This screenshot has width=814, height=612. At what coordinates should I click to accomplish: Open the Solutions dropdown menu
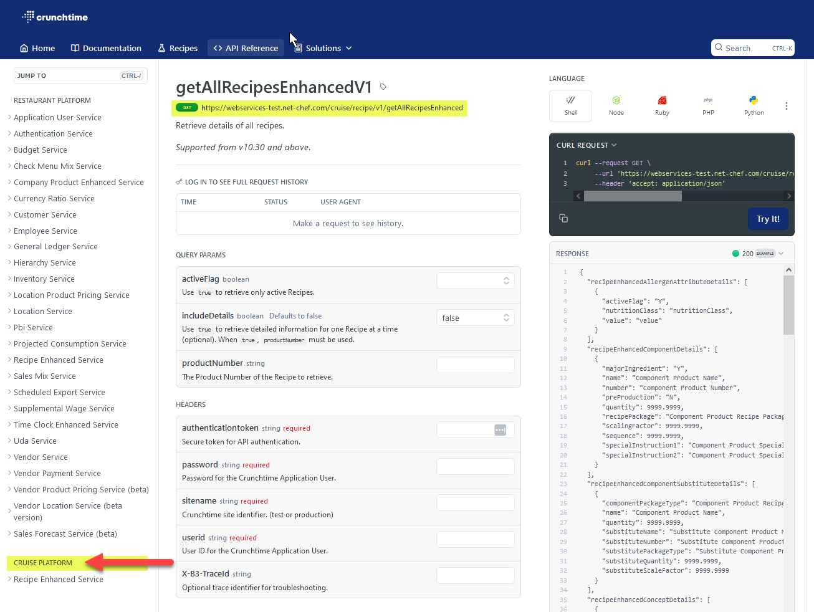323,48
